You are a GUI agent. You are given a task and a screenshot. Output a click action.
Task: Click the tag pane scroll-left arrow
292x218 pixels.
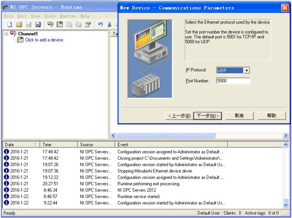(x=113, y=135)
